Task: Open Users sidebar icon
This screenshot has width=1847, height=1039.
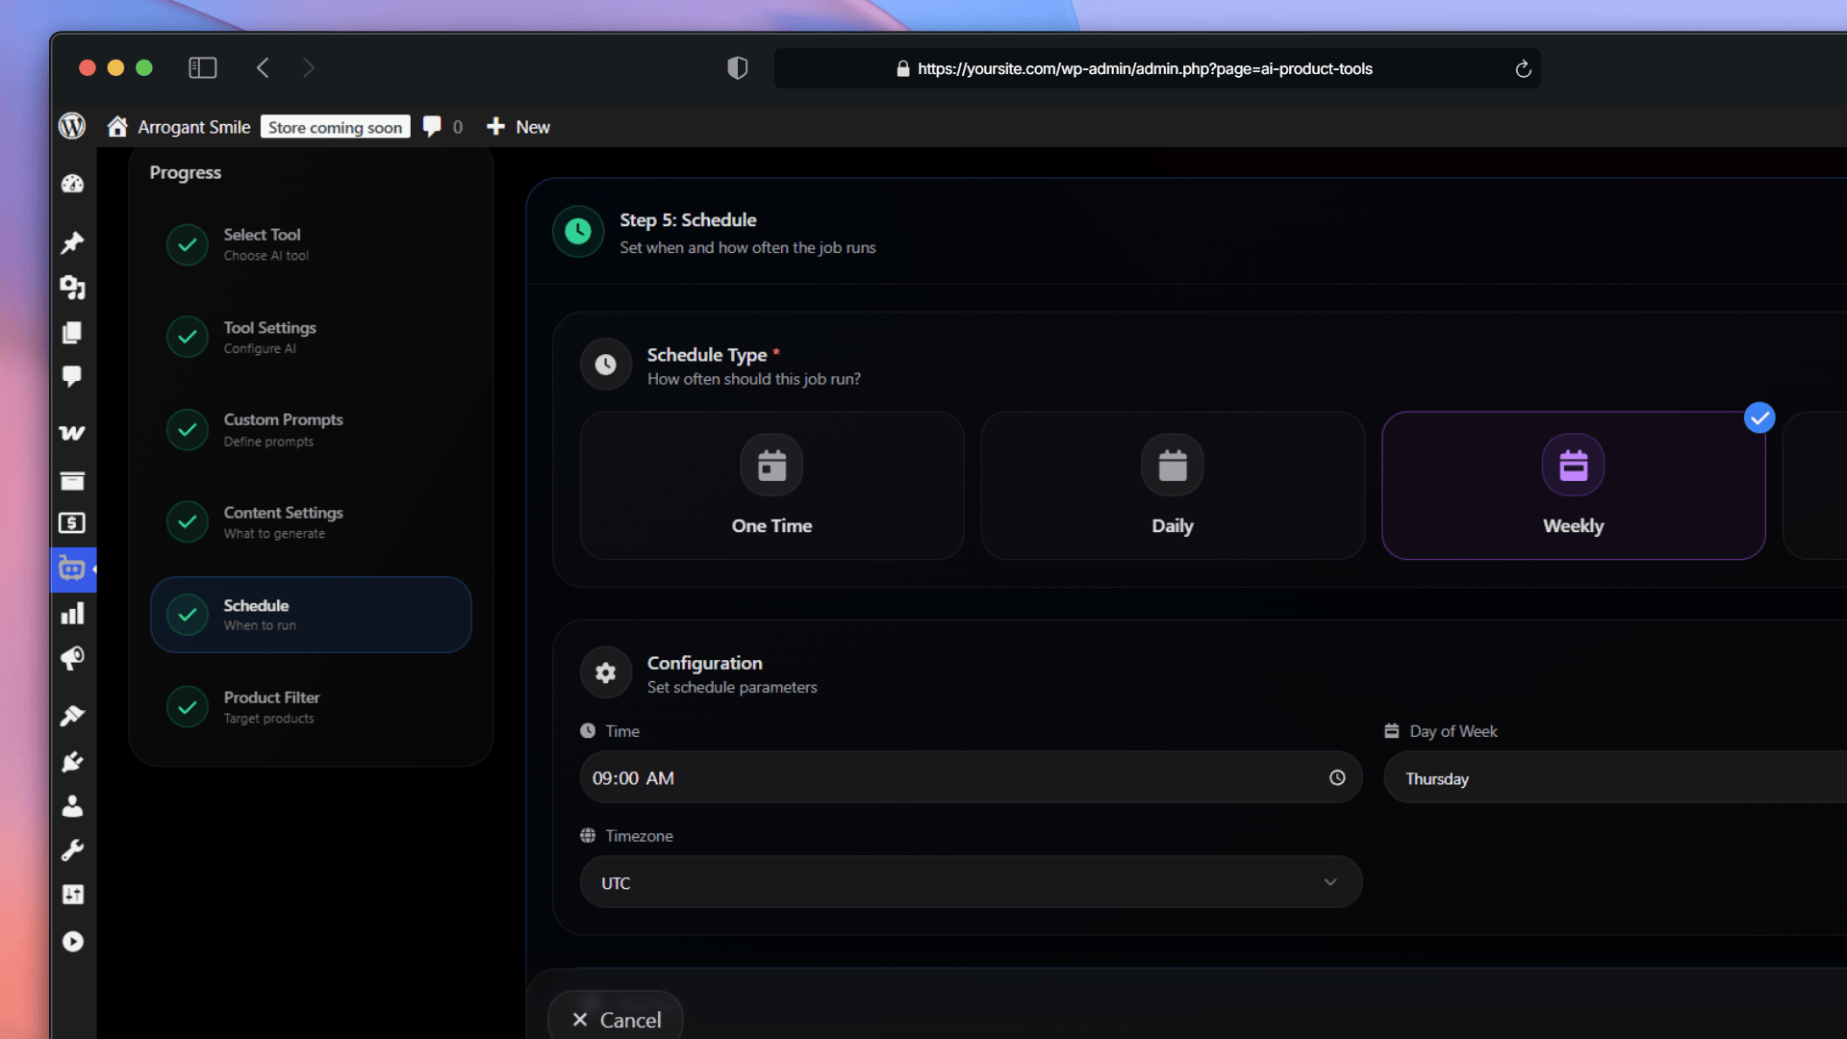Action: tap(72, 806)
